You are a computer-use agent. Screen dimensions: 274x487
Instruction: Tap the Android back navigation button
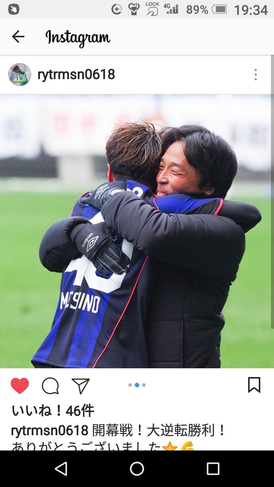pyautogui.click(x=61, y=469)
